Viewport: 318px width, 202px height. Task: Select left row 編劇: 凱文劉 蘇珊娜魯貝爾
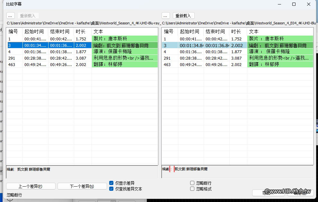[82, 45]
